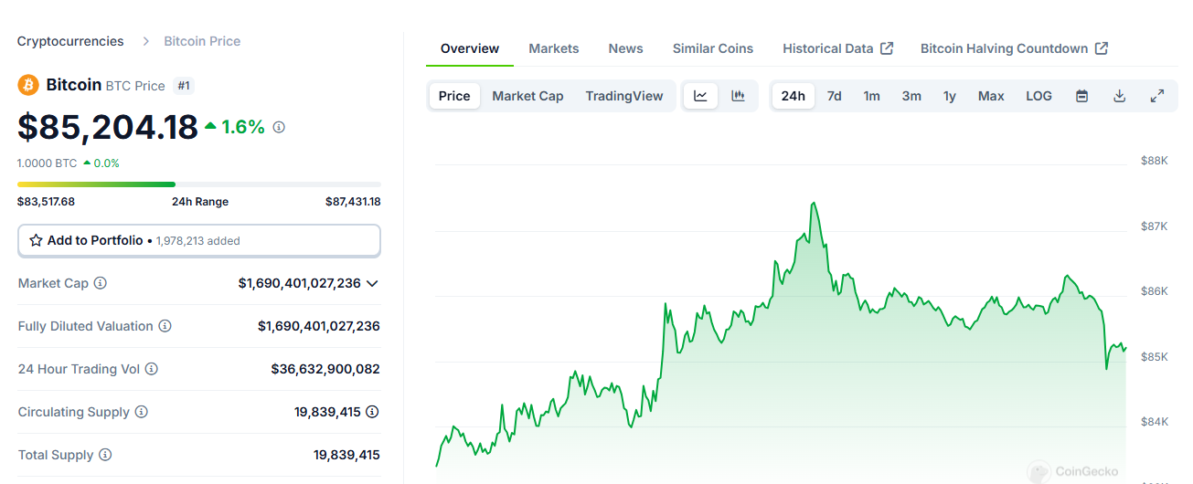Viewport: 1193px width, 484px height.
Task: Click the $36,632,900,082 trading volume value
Action: pos(325,369)
